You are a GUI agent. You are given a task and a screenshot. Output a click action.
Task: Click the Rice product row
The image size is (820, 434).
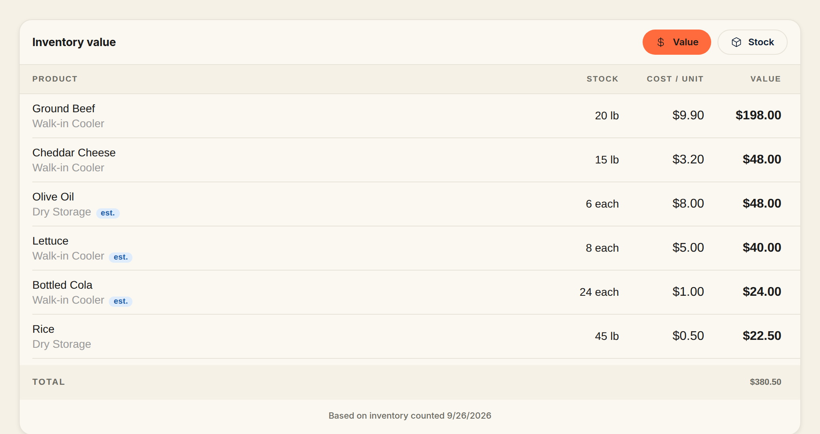[410, 336]
